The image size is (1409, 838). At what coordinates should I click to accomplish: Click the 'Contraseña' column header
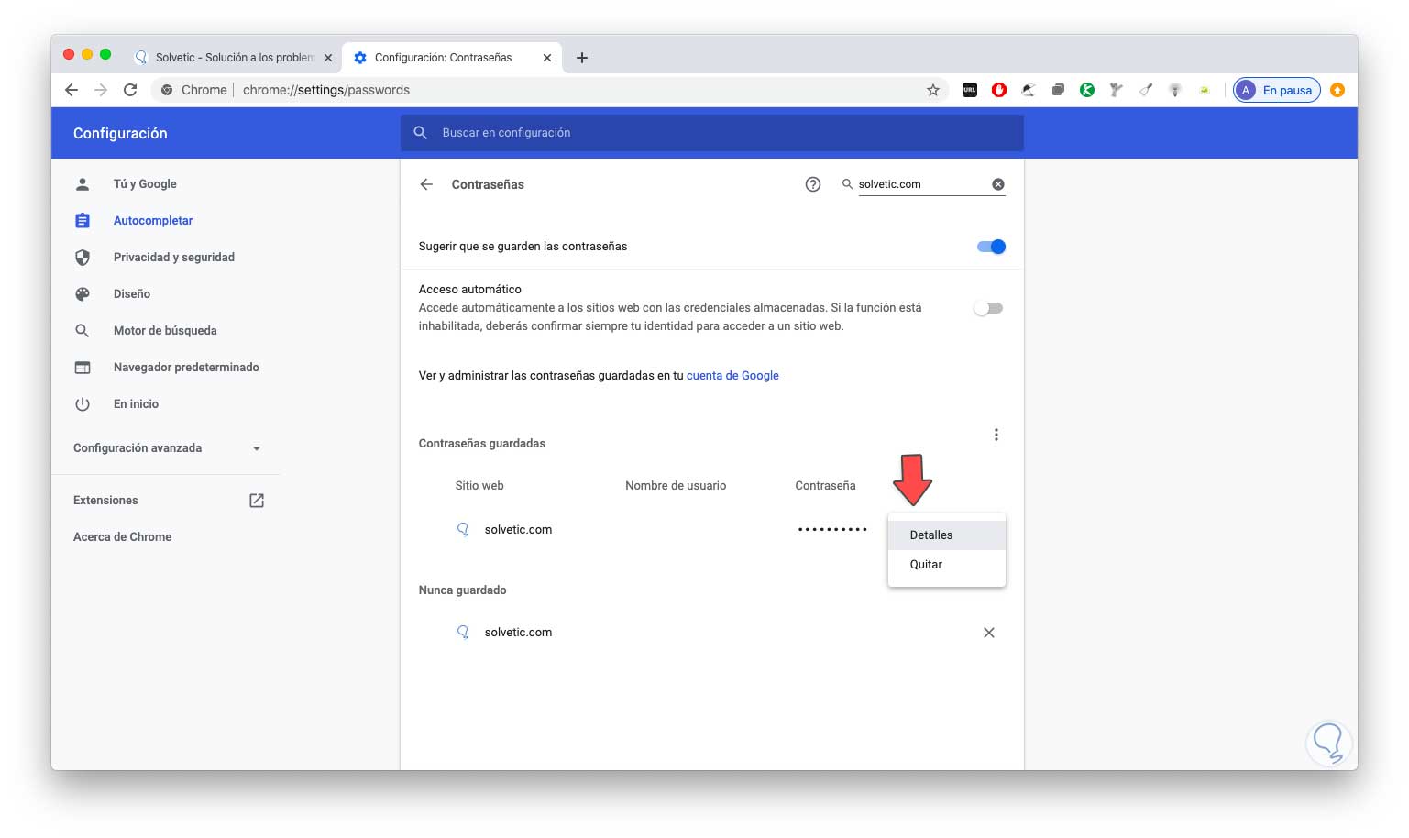point(825,486)
